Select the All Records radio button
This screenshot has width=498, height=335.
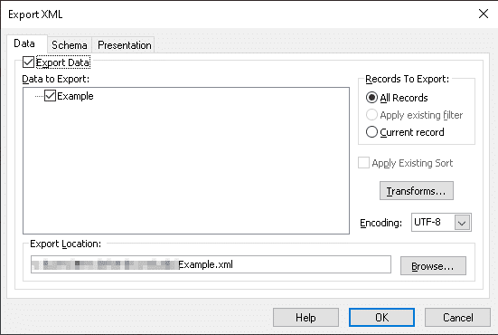pyautogui.click(x=371, y=98)
